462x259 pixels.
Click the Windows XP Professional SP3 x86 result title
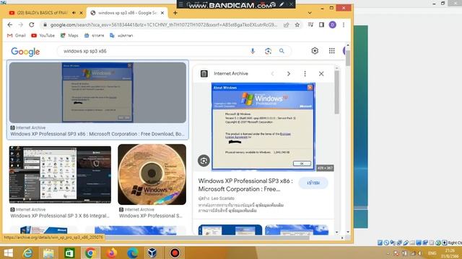coord(97,134)
